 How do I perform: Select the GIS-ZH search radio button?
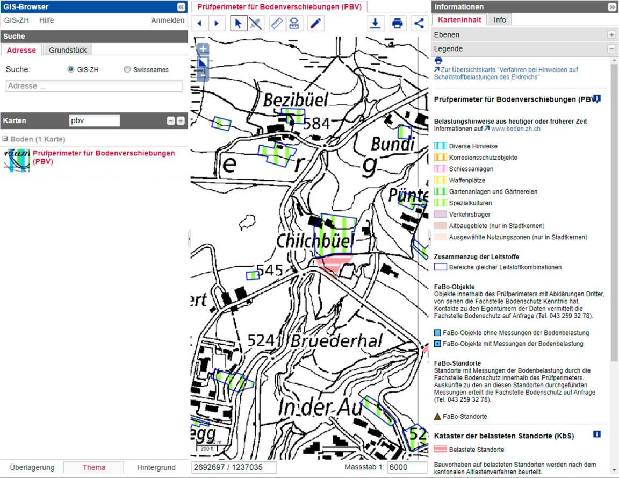(71, 69)
